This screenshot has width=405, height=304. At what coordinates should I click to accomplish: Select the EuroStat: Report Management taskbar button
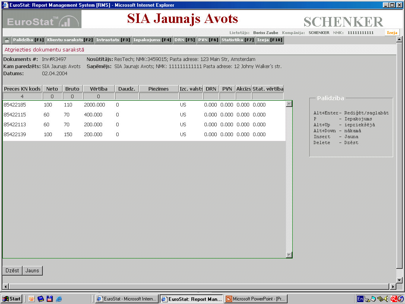click(x=191, y=299)
